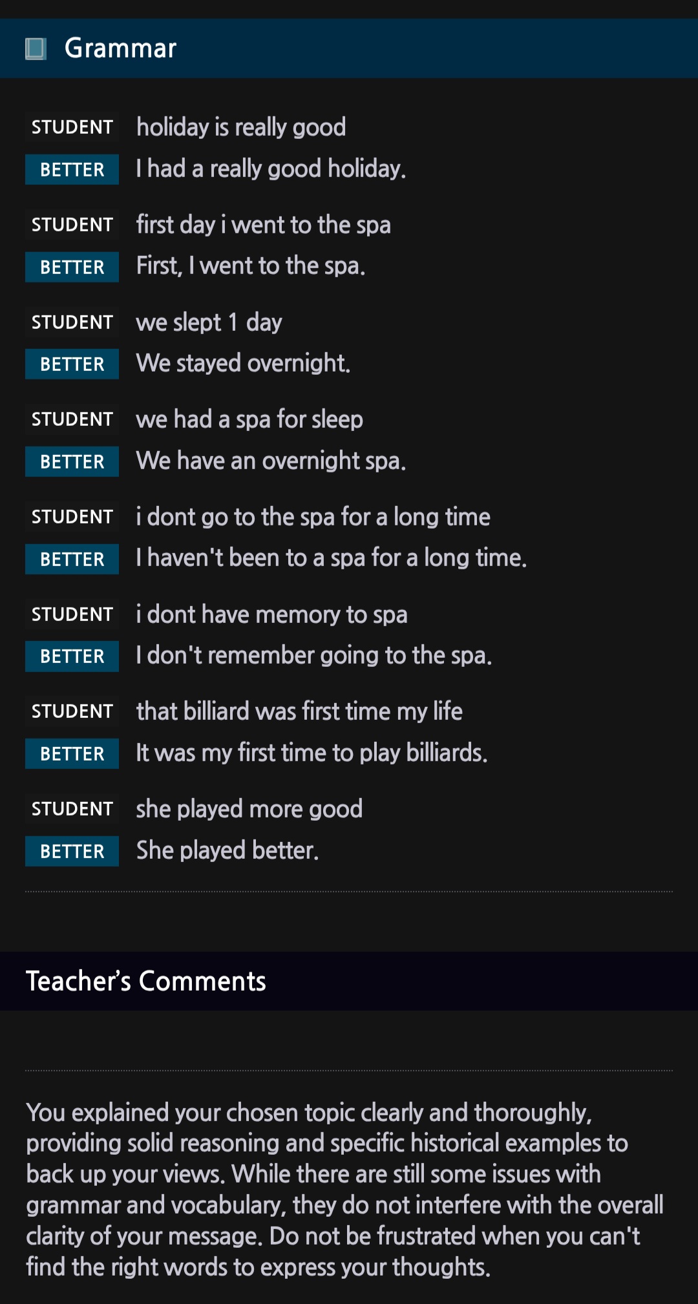Screen dimensions: 698x1304
Task: Tap the correction "We stayed overnight."
Action: (243, 364)
